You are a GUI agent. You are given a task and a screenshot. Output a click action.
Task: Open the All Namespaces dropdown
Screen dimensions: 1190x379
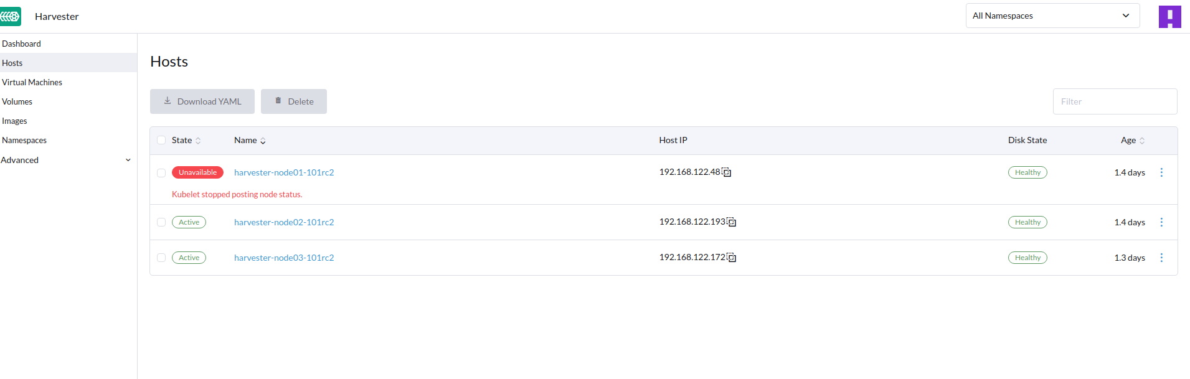1052,15
